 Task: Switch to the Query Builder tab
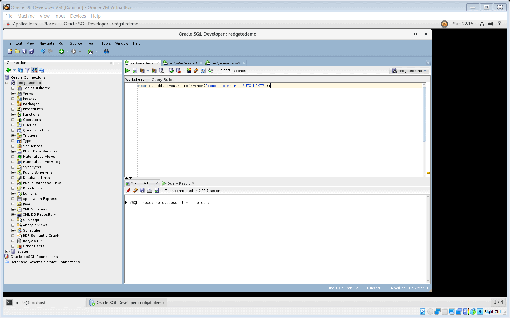click(164, 80)
